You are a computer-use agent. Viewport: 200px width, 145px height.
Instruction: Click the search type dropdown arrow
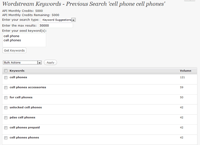coord(73,20)
